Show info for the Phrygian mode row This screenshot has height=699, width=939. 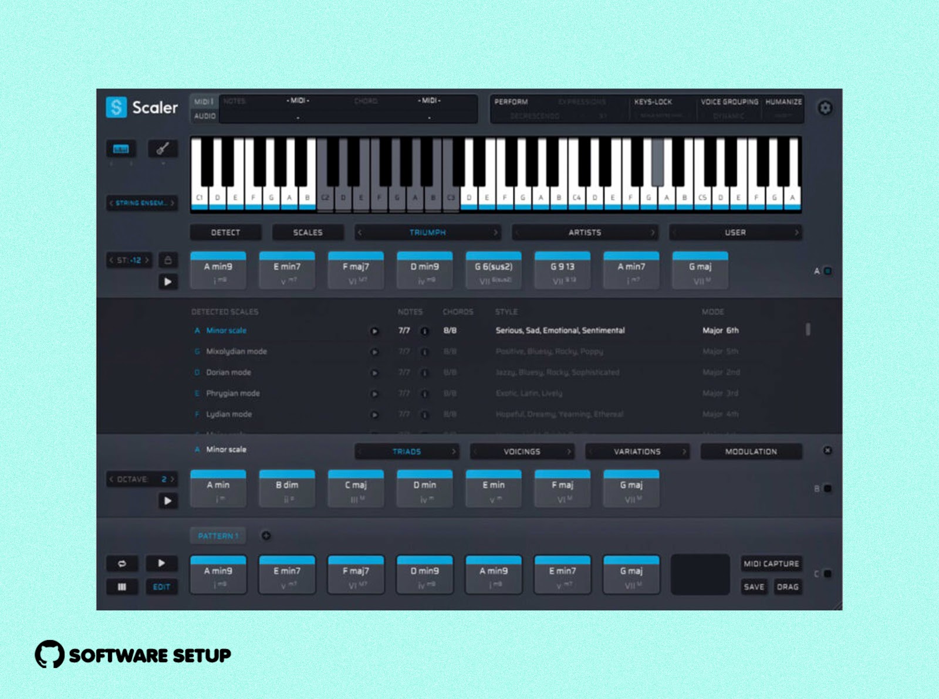(x=424, y=394)
